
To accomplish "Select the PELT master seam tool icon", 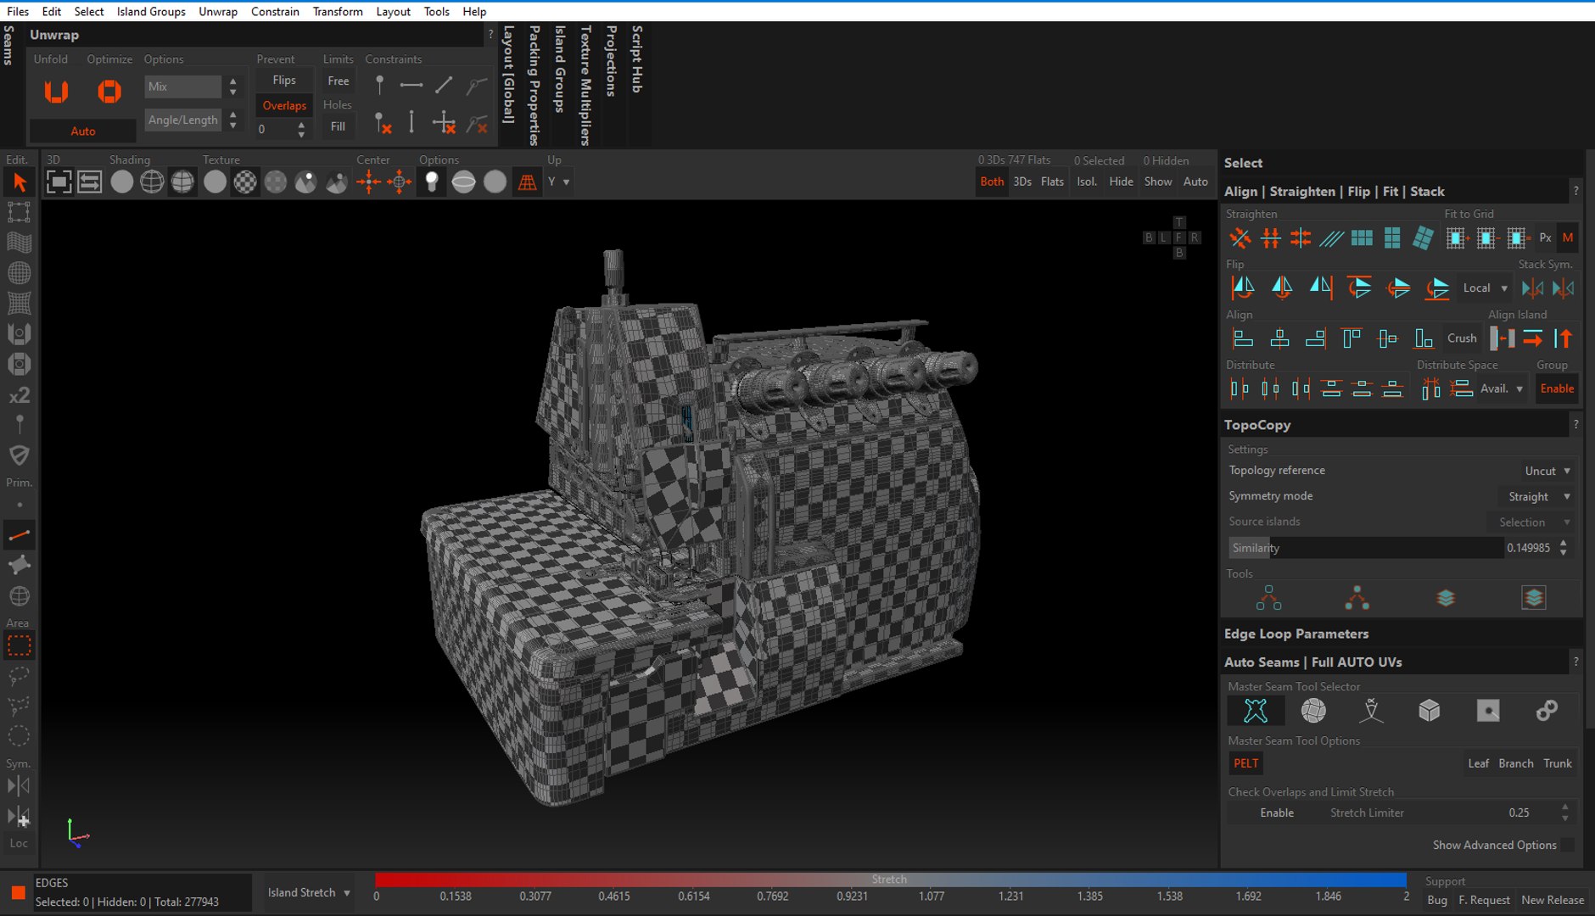I will click(1255, 711).
